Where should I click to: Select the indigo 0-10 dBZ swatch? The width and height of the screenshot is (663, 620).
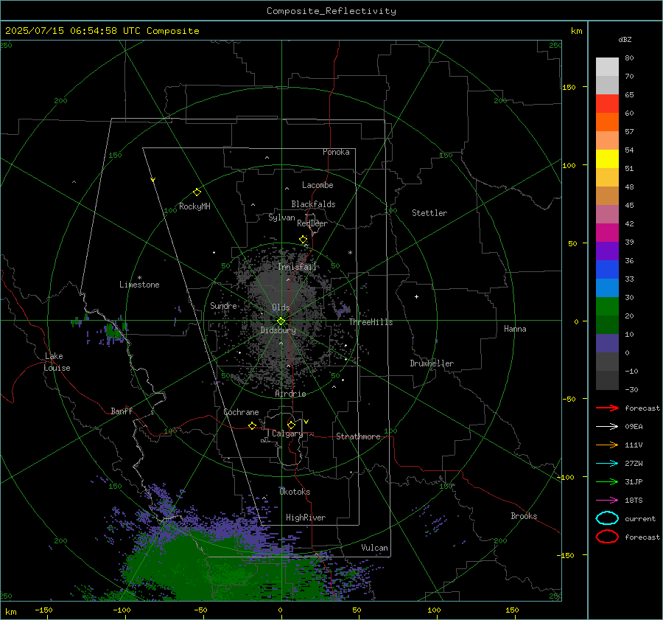point(607,344)
